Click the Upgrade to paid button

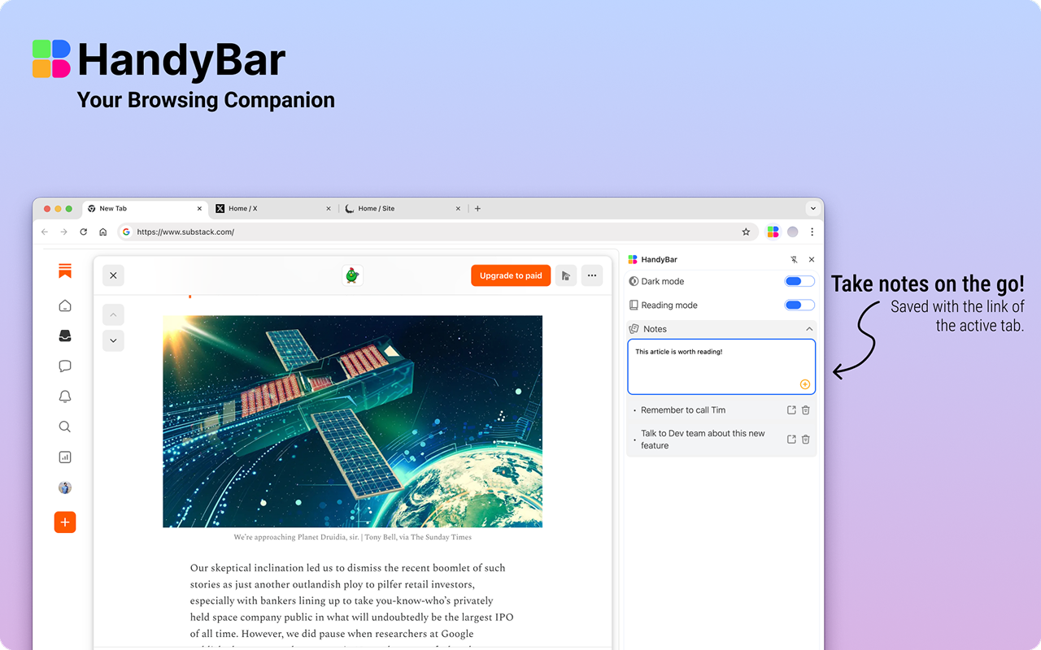511,275
